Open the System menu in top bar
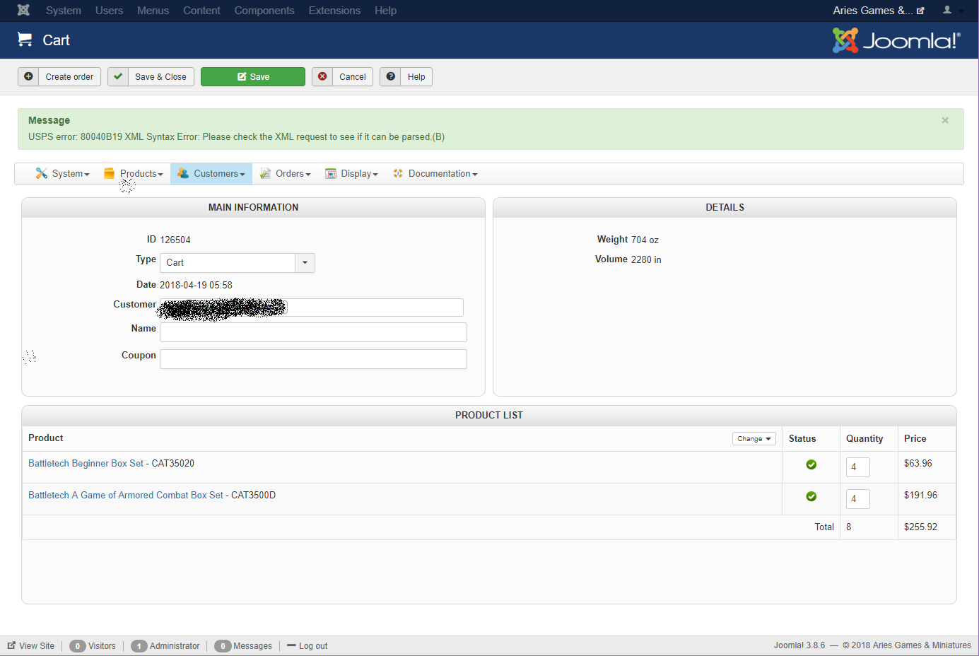Image resolution: width=979 pixels, height=656 pixels. (64, 11)
